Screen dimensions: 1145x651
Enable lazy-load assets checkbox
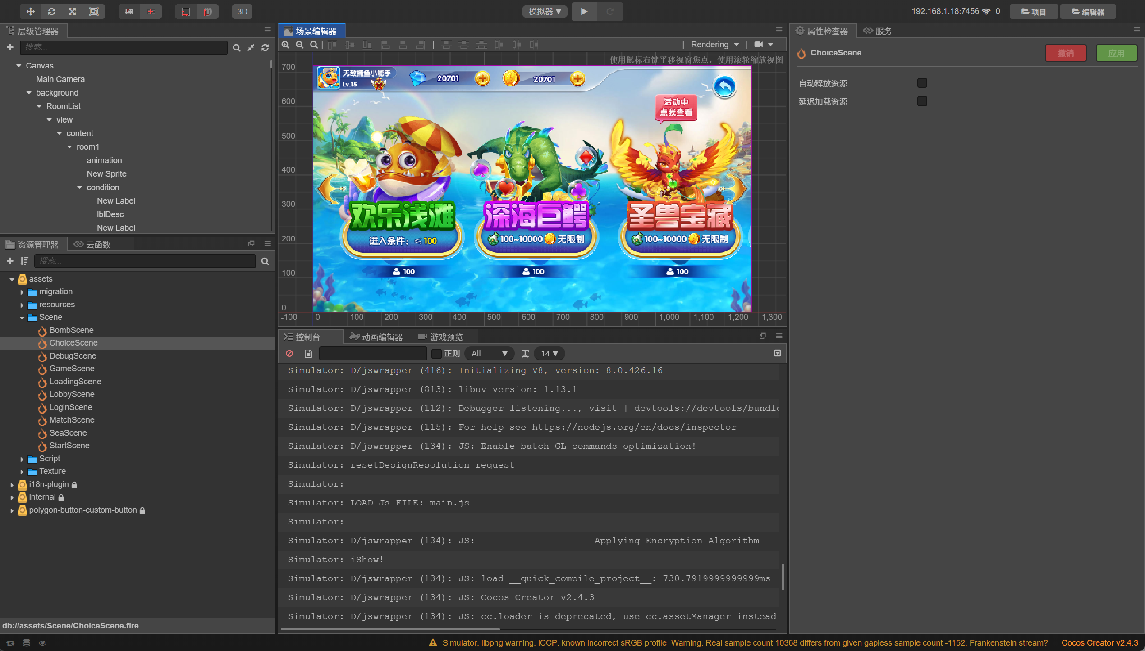click(922, 101)
